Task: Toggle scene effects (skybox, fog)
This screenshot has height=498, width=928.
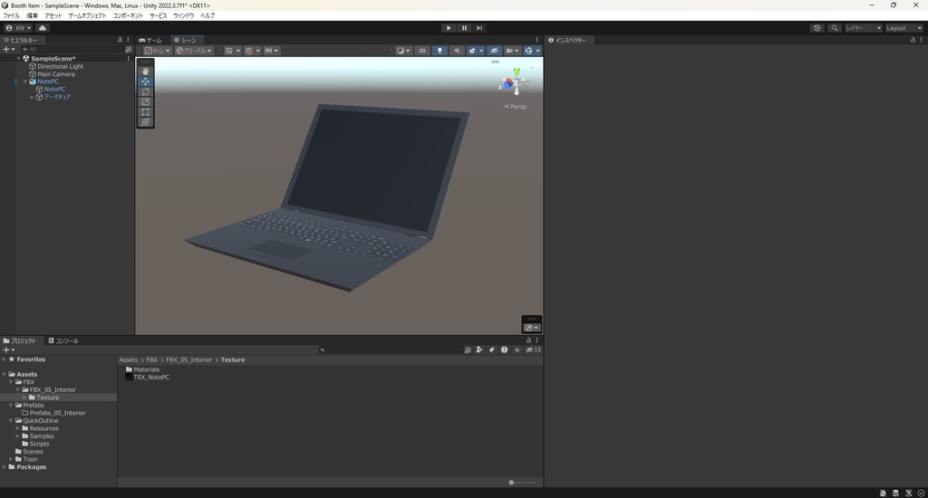Action: (x=472, y=51)
